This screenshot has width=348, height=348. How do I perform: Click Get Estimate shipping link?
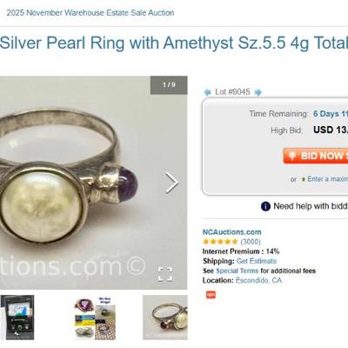click(x=257, y=261)
